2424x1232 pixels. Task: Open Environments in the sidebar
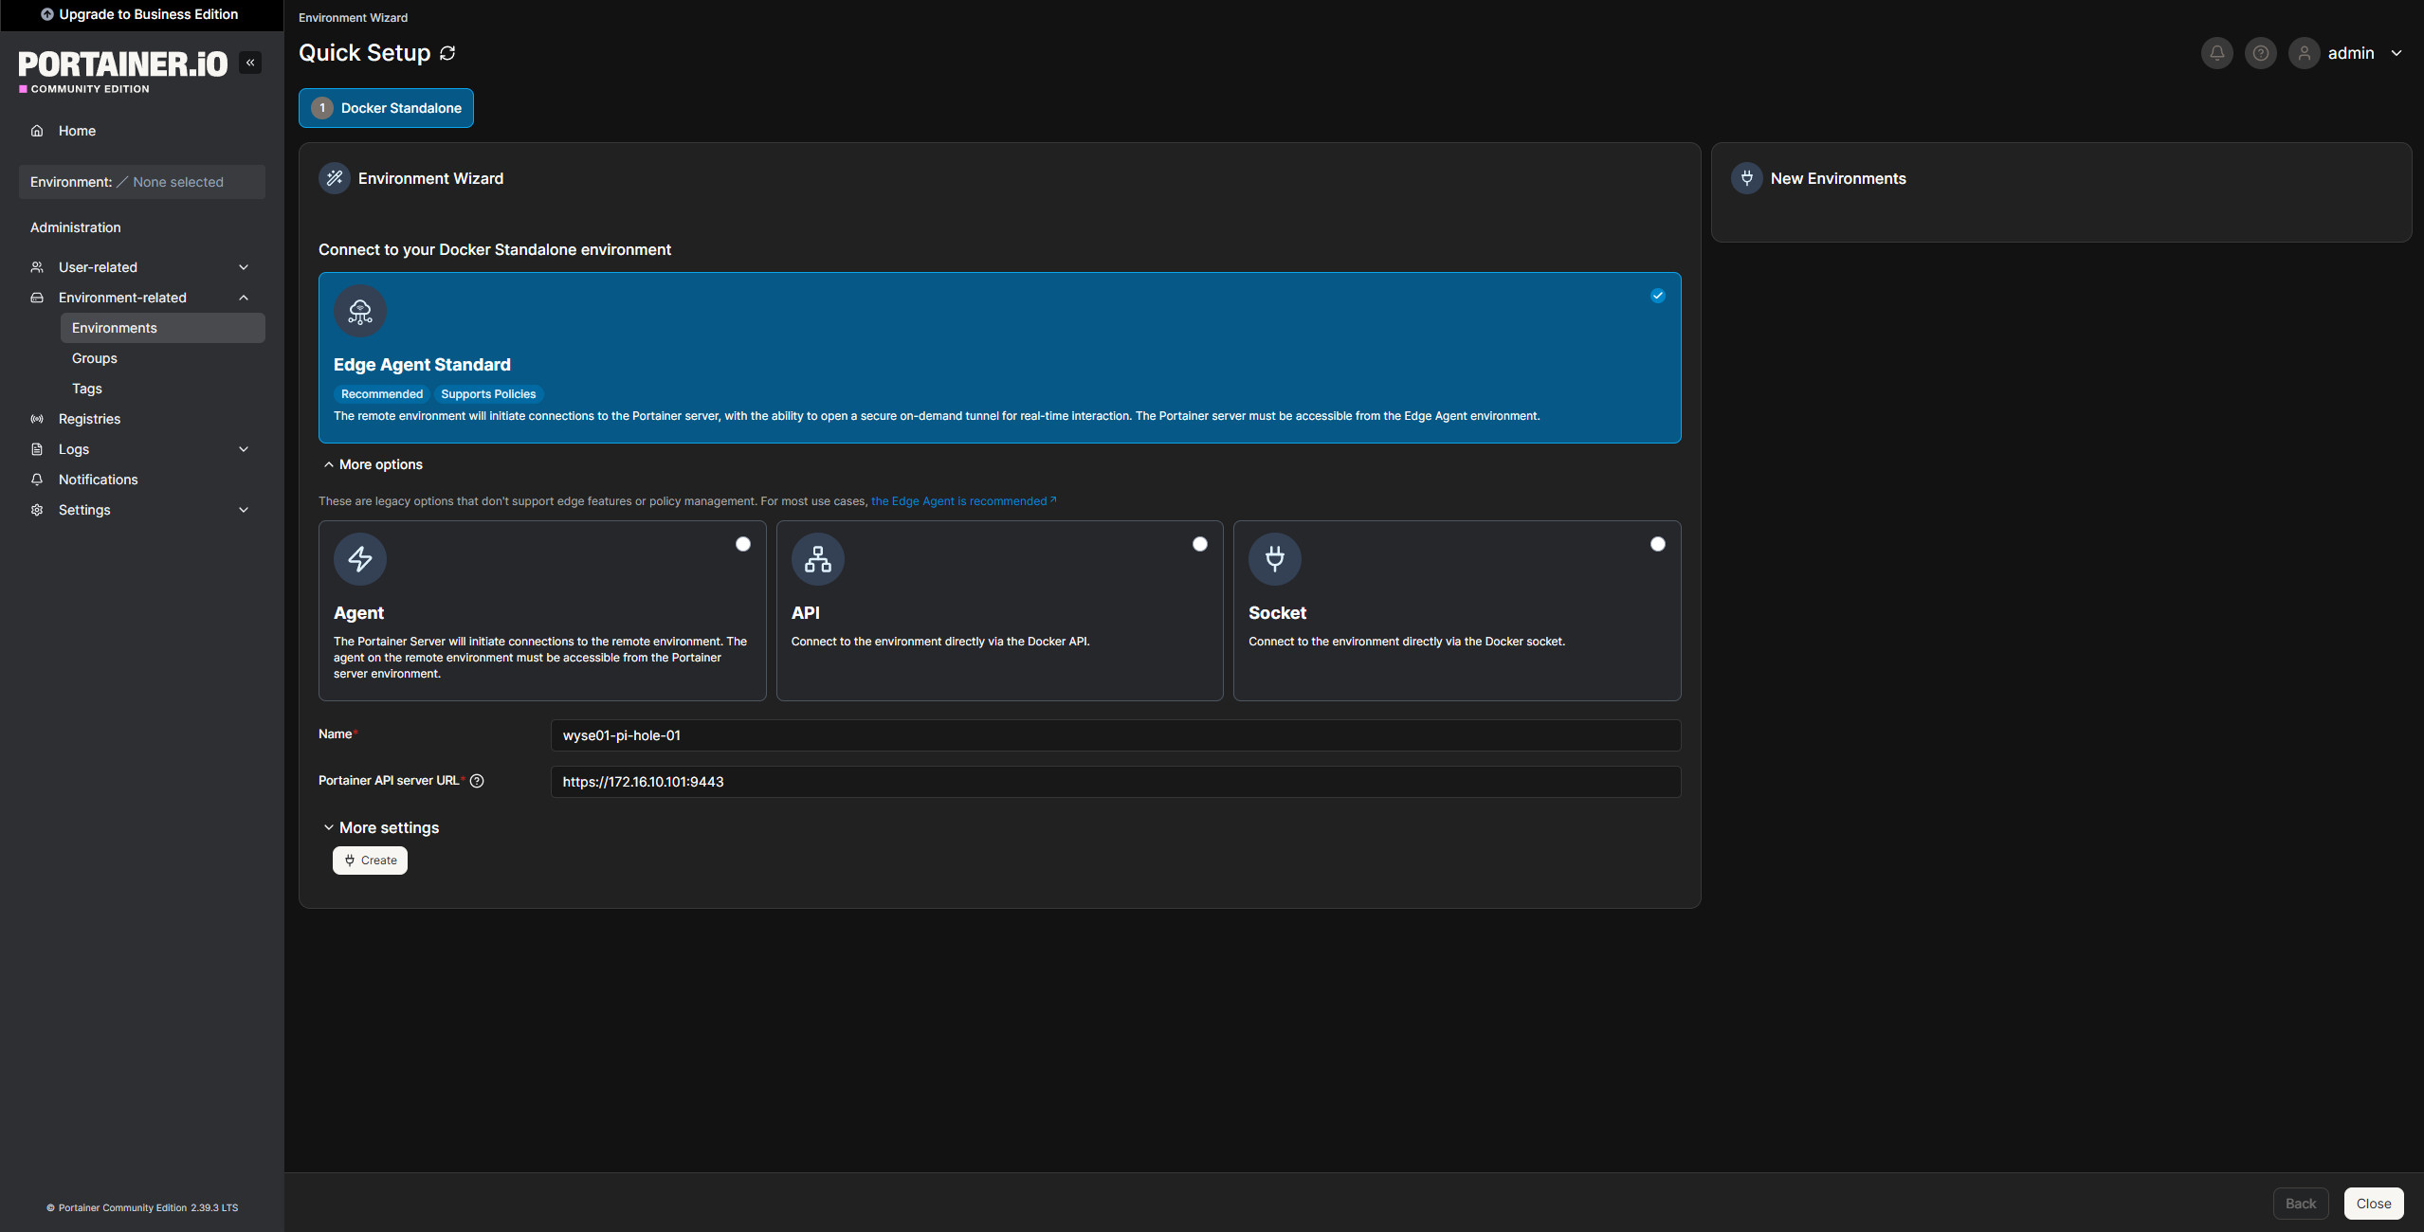(x=163, y=328)
